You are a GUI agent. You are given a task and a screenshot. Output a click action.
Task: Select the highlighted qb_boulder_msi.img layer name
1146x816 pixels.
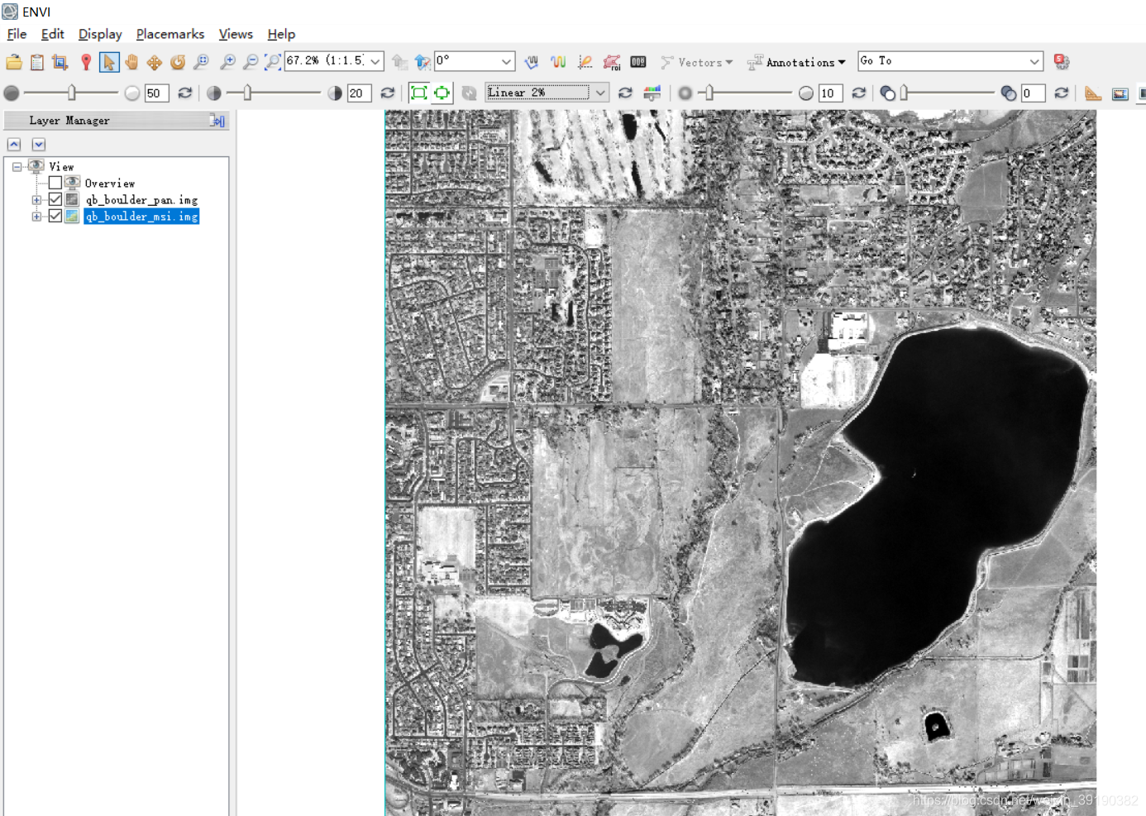click(x=141, y=216)
